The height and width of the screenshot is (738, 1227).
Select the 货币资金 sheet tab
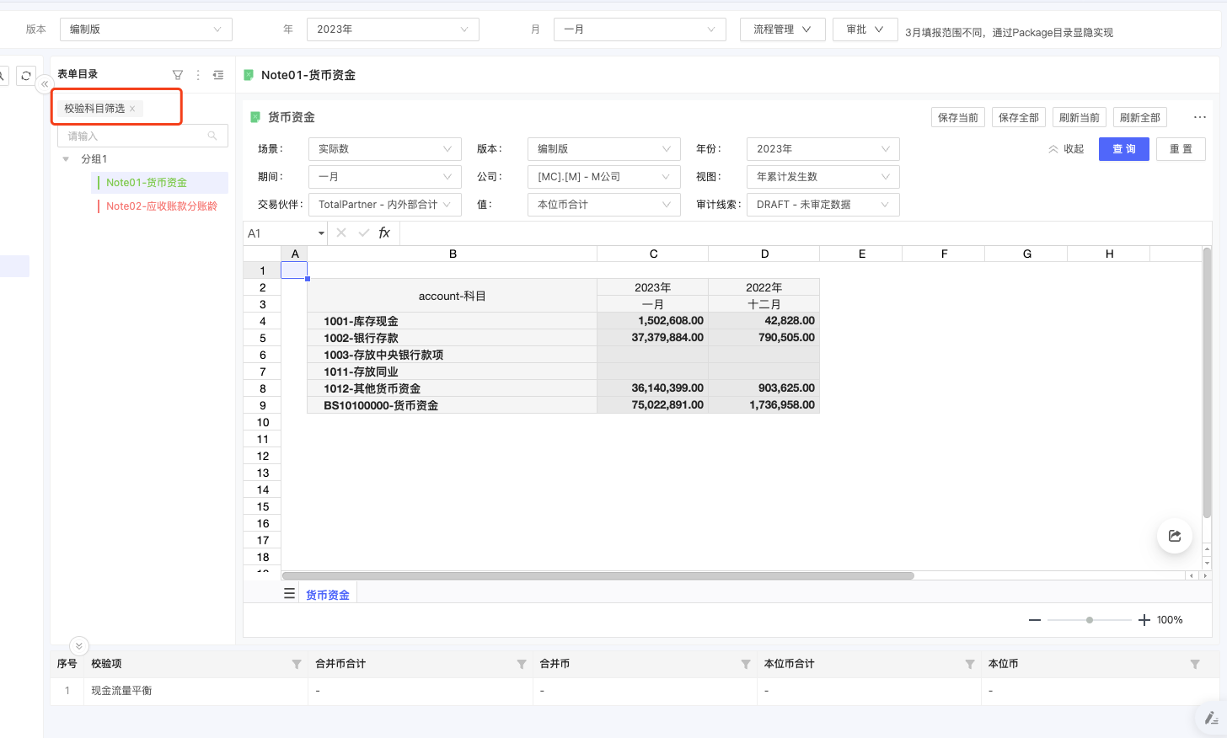coord(327,595)
